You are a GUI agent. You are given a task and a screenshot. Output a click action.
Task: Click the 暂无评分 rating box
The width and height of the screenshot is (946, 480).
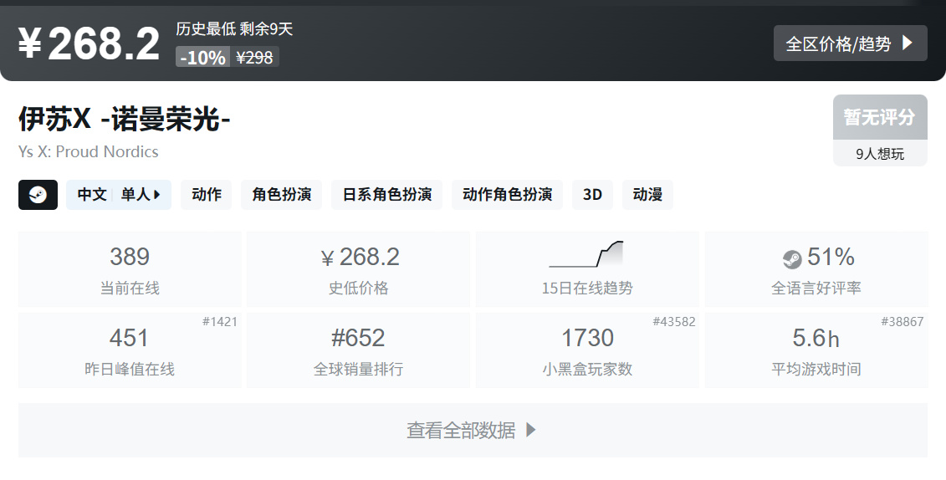pyautogui.click(x=880, y=117)
